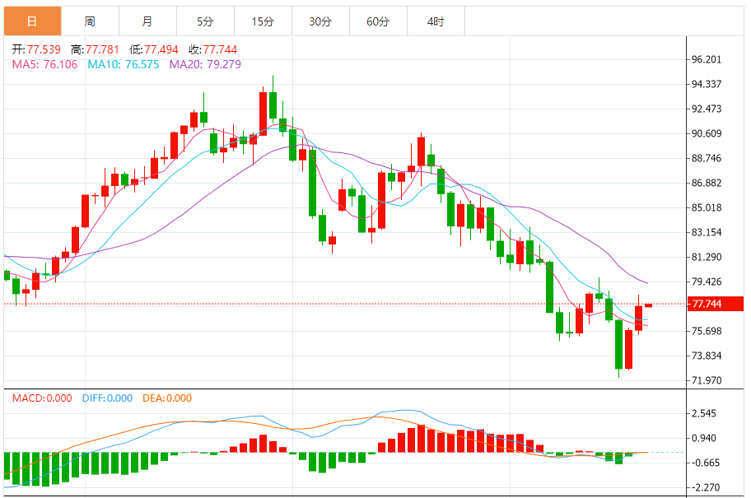Image resolution: width=751 pixels, height=498 pixels.
Task: Click the 75.698 price axis label
Action: (707, 331)
